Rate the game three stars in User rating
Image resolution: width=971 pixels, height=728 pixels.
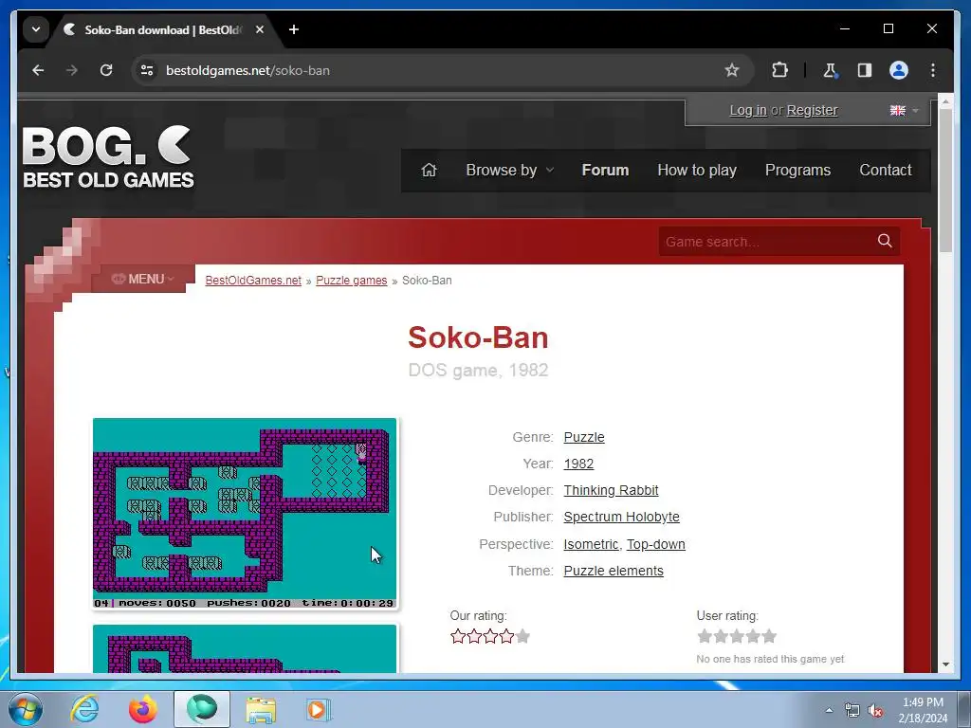(737, 636)
